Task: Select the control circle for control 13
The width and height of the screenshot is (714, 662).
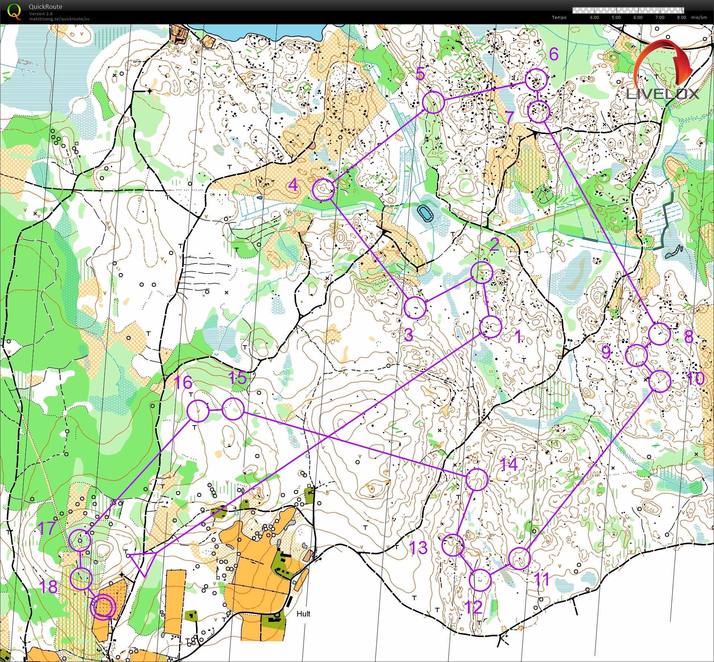Action: [453, 545]
